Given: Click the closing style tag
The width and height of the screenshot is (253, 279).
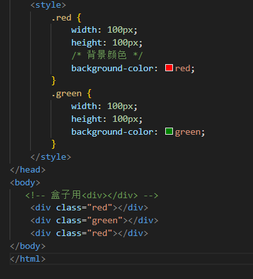Looking at the screenshot, I should [51, 157].
